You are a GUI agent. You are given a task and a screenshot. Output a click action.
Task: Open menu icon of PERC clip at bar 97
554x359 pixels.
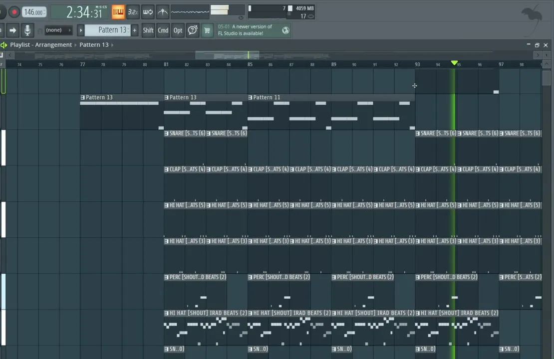[x=502, y=277]
